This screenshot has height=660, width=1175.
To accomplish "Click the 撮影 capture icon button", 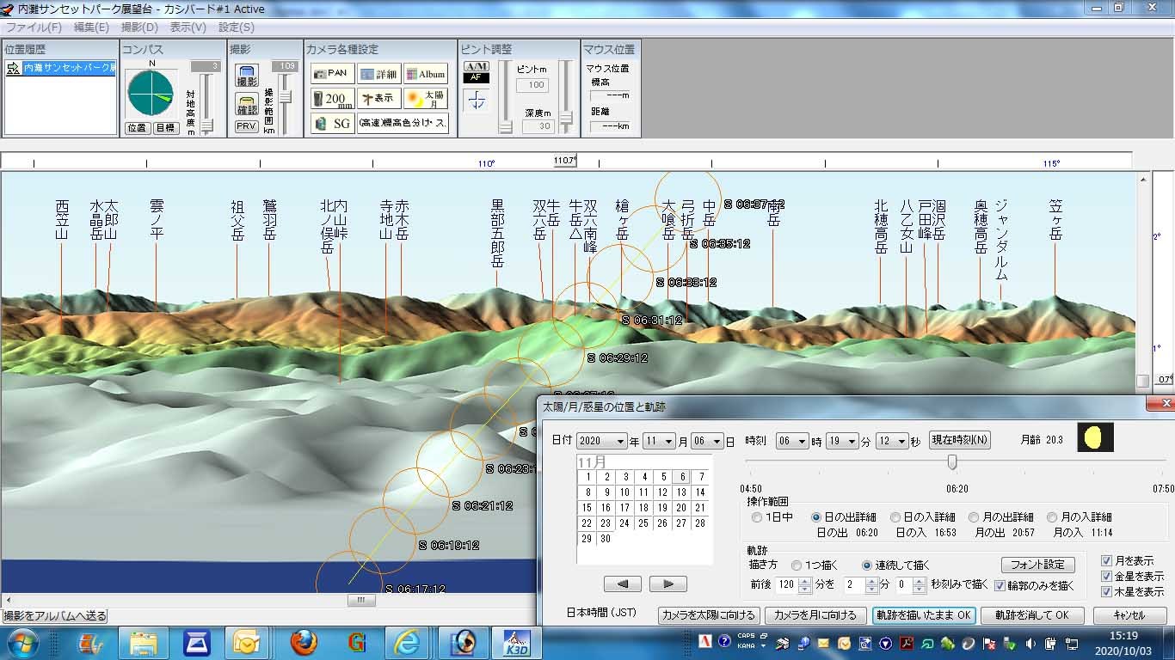I will tap(247, 76).
